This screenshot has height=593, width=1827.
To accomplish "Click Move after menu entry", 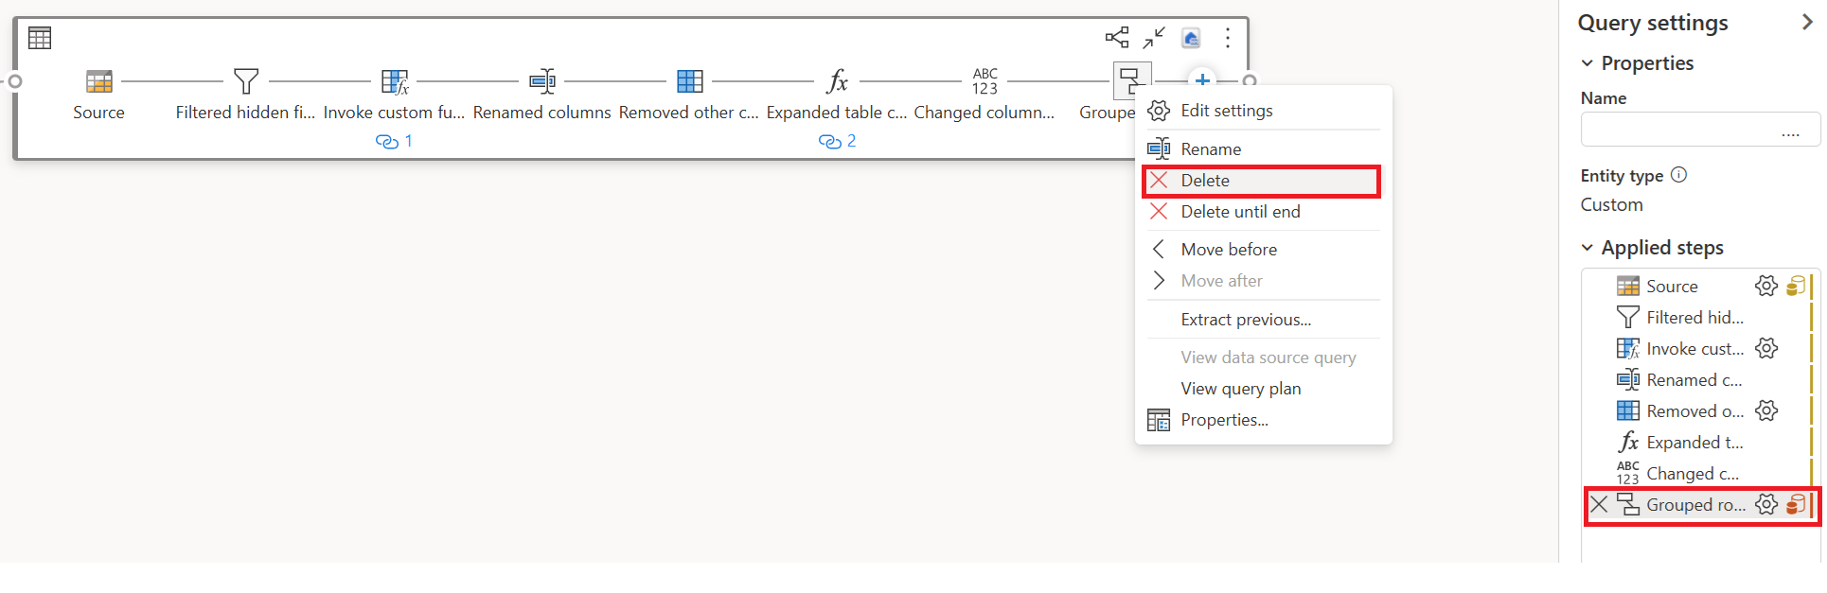I will click(x=1264, y=281).
